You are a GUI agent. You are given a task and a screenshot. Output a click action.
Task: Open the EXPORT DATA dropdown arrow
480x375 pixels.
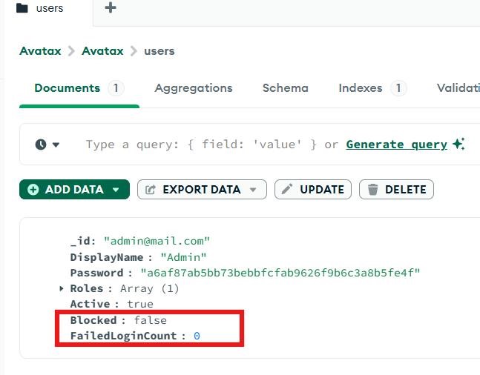tap(253, 190)
